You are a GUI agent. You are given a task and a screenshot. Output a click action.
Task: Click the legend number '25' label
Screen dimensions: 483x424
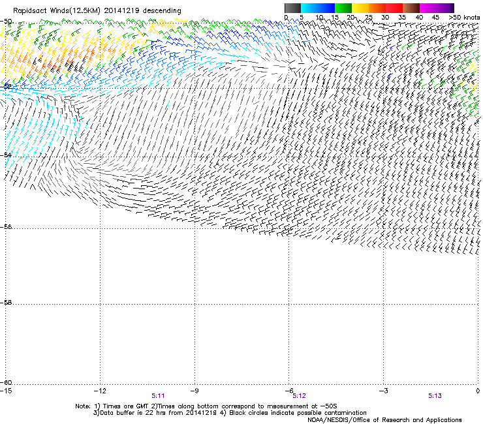pyautogui.click(x=369, y=18)
